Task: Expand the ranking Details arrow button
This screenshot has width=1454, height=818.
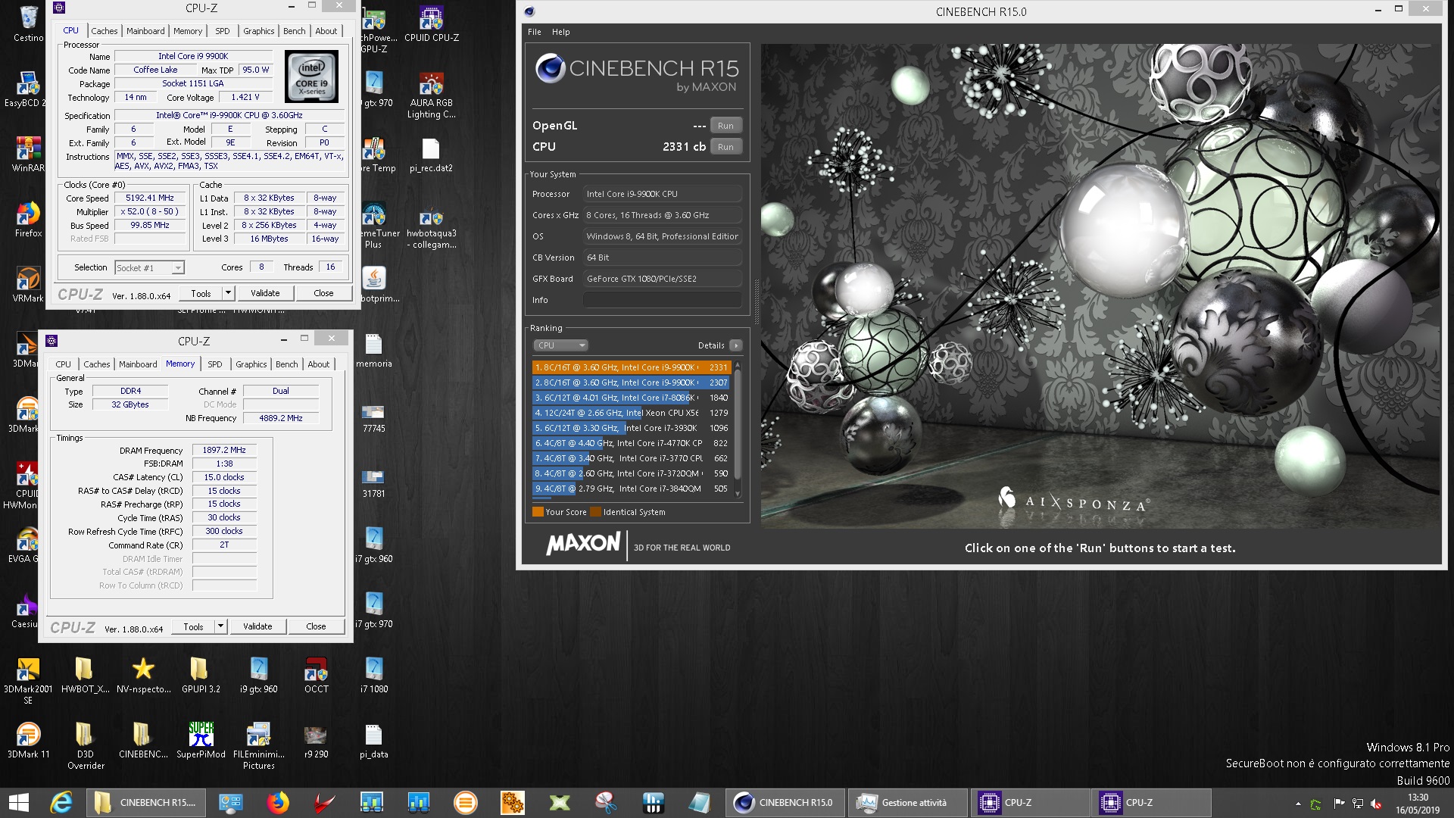Action: 735,345
